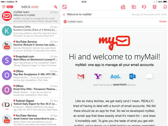Click Yahoo logo in email body

click(98, 76)
